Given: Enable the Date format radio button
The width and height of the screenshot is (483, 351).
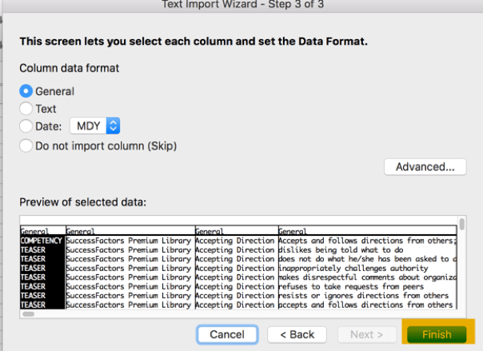Looking at the screenshot, I should (26, 126).
